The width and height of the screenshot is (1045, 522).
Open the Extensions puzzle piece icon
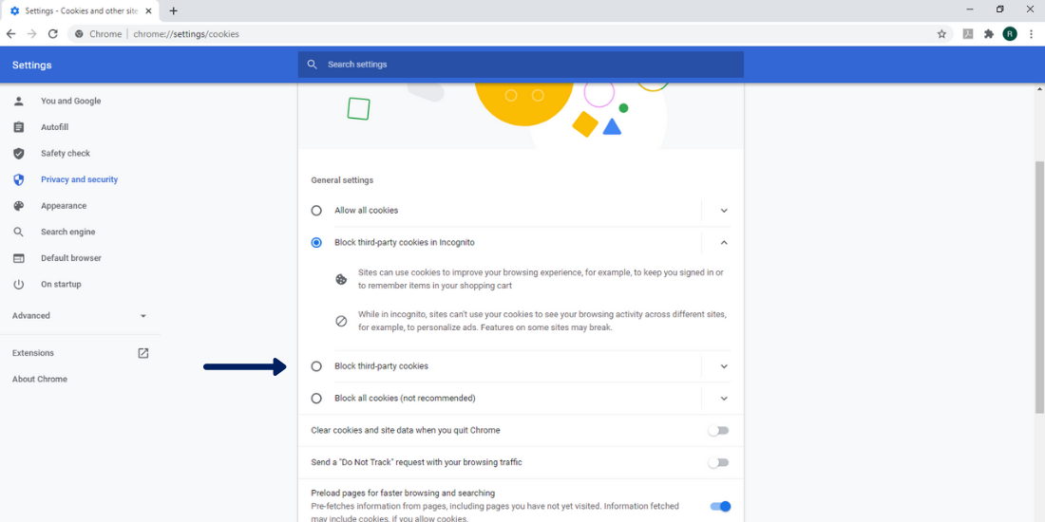[x=989, y=34]
